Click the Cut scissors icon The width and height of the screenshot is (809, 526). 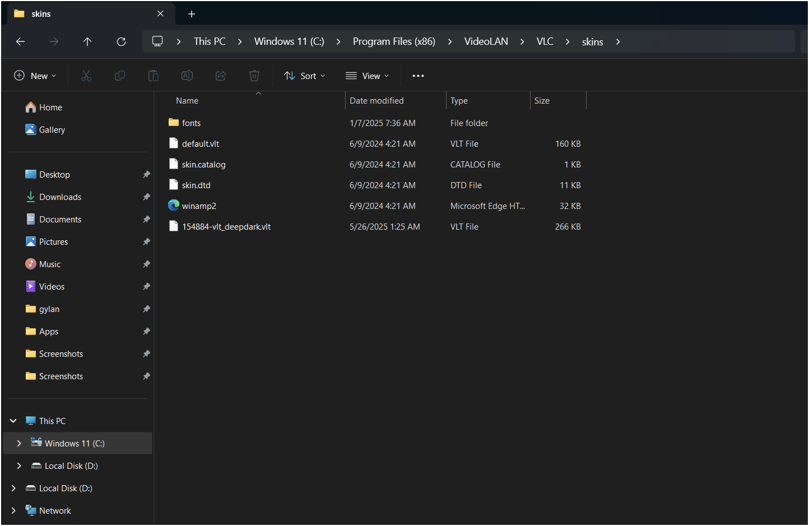point(86,76)
